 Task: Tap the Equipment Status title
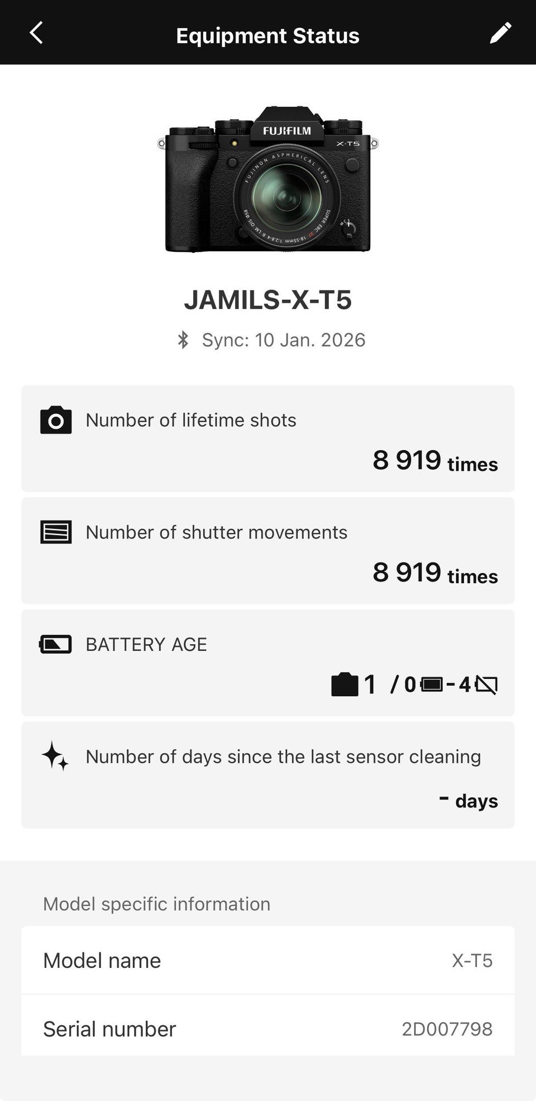pos(268,36)
